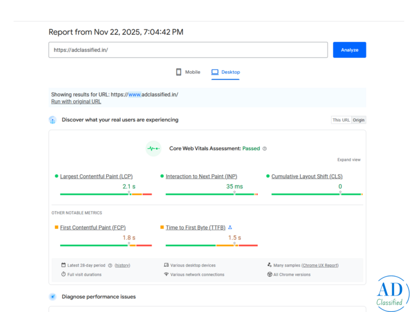The width and height of the screenshot is (419, 312).
Task: Click the help icon after Latest 28-day period
Action: [110, 265]
